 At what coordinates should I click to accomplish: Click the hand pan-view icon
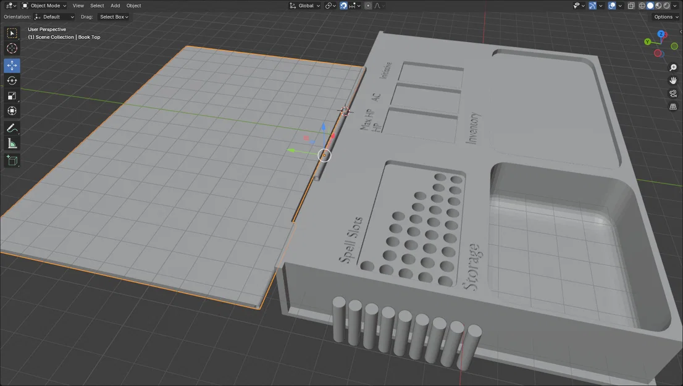(x=673, y=81)
